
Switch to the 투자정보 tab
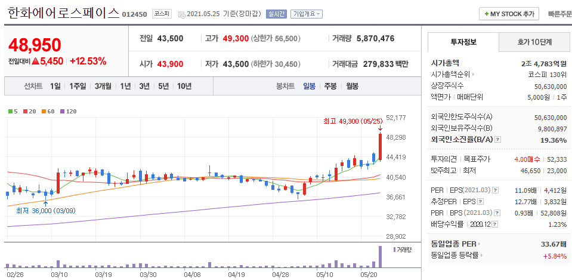(463, 42)
